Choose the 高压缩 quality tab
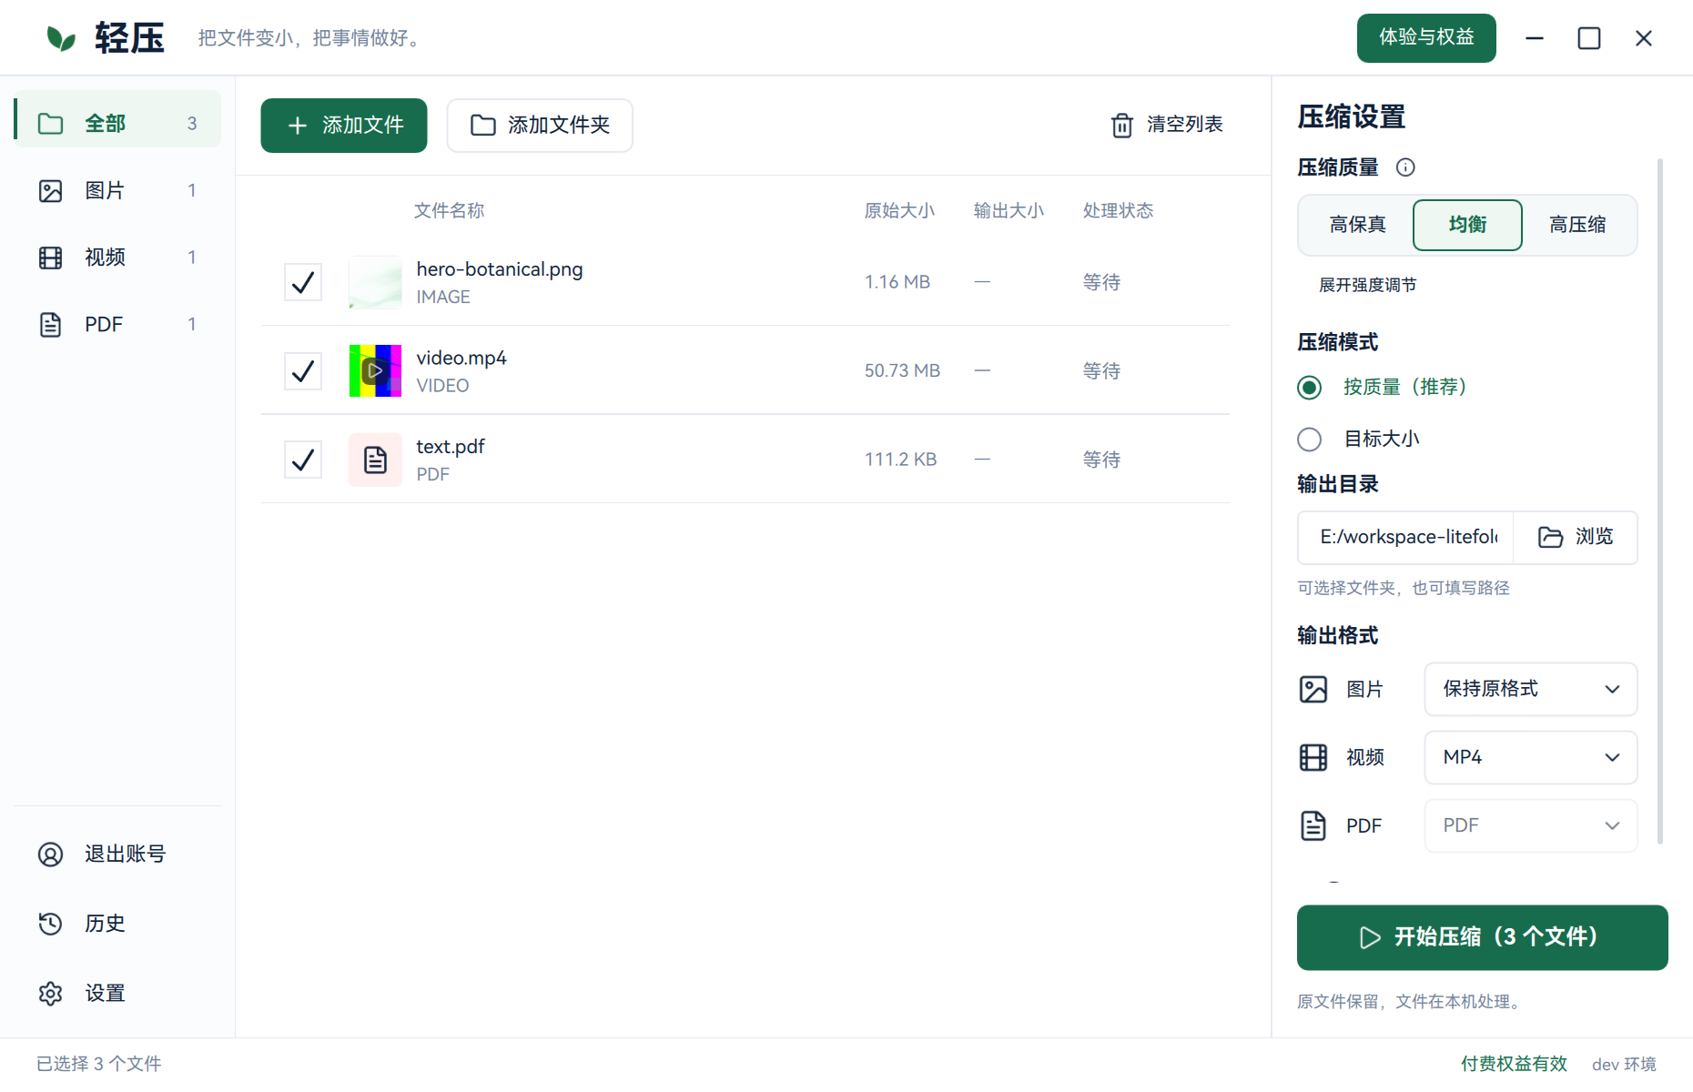 coord(1577,225)
